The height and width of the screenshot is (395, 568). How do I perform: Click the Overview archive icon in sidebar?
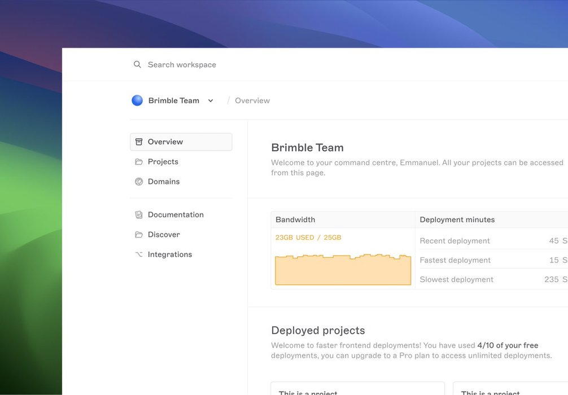(139, 142)
